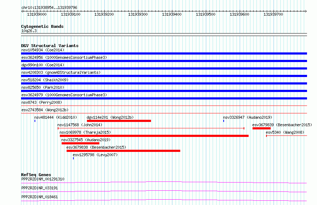The image size is (317, 205).
Task: Click the right arrow of the ruler
Action: click(x=306, y=11)
